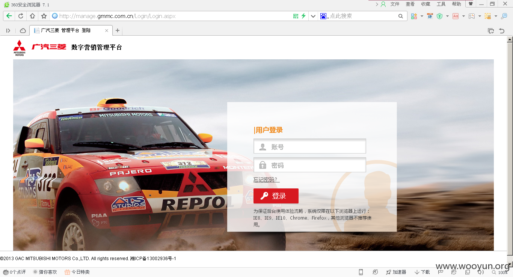Click the address bar URL text
513x277 pixels.
tap(117, 16)
